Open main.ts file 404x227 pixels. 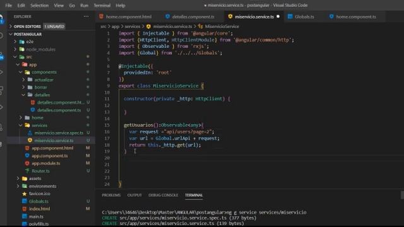36,216
